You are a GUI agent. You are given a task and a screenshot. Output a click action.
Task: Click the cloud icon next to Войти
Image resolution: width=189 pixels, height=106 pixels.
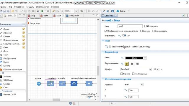click(x=118, y=11)
